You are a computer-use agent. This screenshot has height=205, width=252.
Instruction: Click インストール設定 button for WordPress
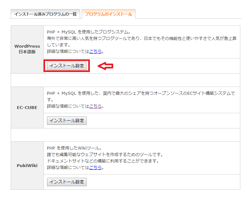[67, 66]
